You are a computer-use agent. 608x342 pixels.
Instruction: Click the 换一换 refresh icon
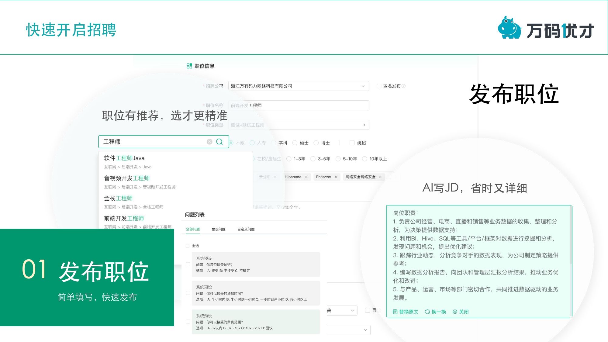tap(427, 312)
